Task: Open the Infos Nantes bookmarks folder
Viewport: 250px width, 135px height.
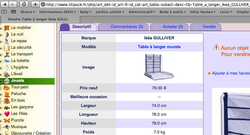Action: pyautogui.click(x=203, y=12)
